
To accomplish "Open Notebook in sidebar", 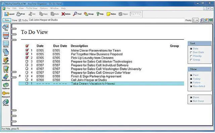I will [6, 77].
